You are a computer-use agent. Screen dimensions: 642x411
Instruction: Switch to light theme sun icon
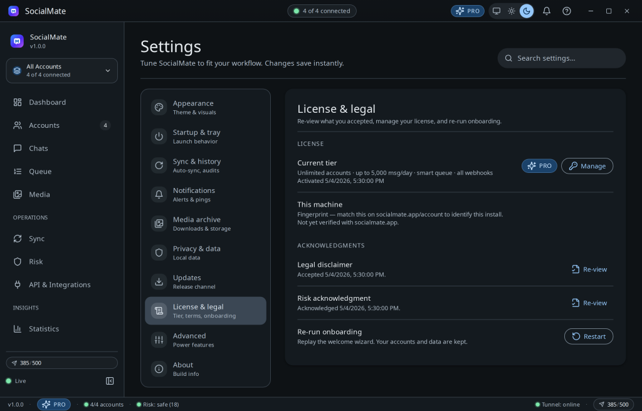(512, 11)
